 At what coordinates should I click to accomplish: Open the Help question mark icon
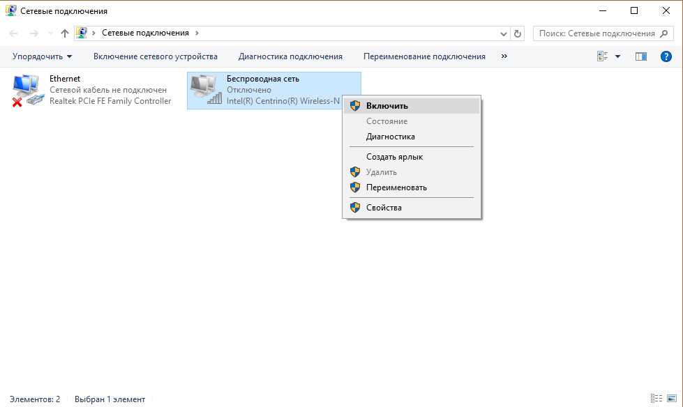[666, 56]
